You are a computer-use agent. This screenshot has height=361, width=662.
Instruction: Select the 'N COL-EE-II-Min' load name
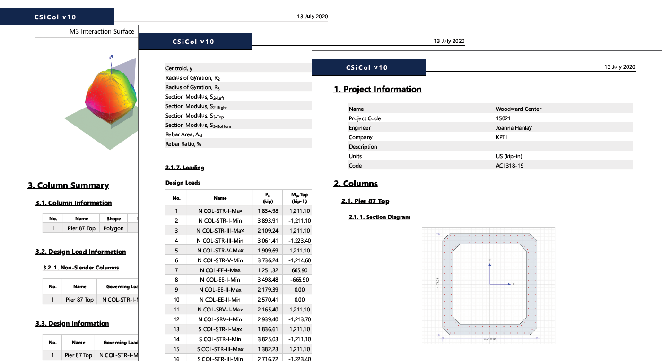[x=220, y=299]
